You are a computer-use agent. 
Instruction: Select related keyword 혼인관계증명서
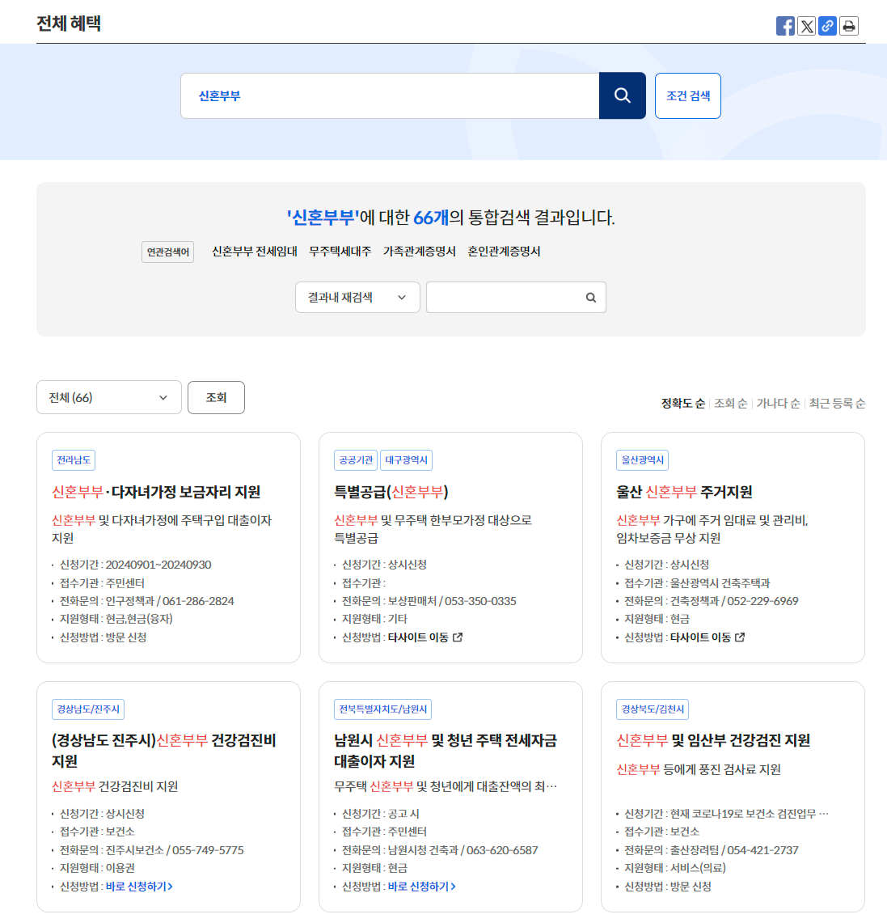tap(504, 252)
